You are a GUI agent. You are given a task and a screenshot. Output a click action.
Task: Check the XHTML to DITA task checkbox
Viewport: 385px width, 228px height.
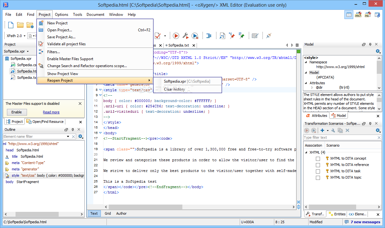click(x=318, y=171)
